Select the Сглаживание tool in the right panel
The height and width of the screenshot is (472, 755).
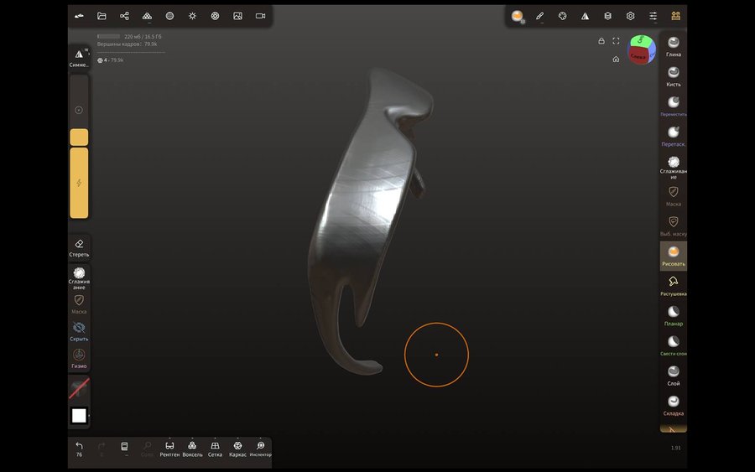pos(673,167)
